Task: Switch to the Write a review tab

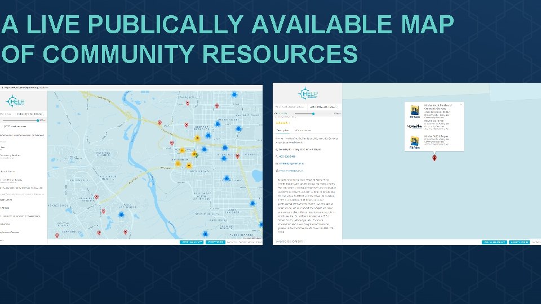Action: coord(303,130)
